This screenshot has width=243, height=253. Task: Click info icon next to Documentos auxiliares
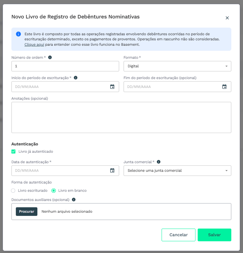tap(74, 200)
